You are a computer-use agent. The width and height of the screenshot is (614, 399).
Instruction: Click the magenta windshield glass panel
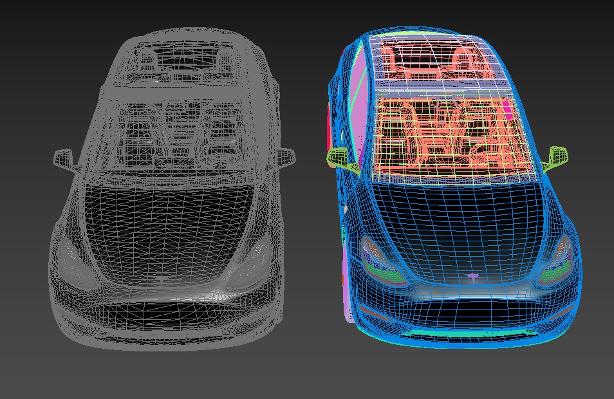(359, 116)
